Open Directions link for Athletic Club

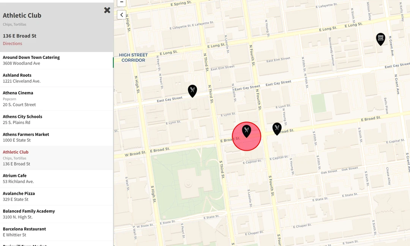13,44
